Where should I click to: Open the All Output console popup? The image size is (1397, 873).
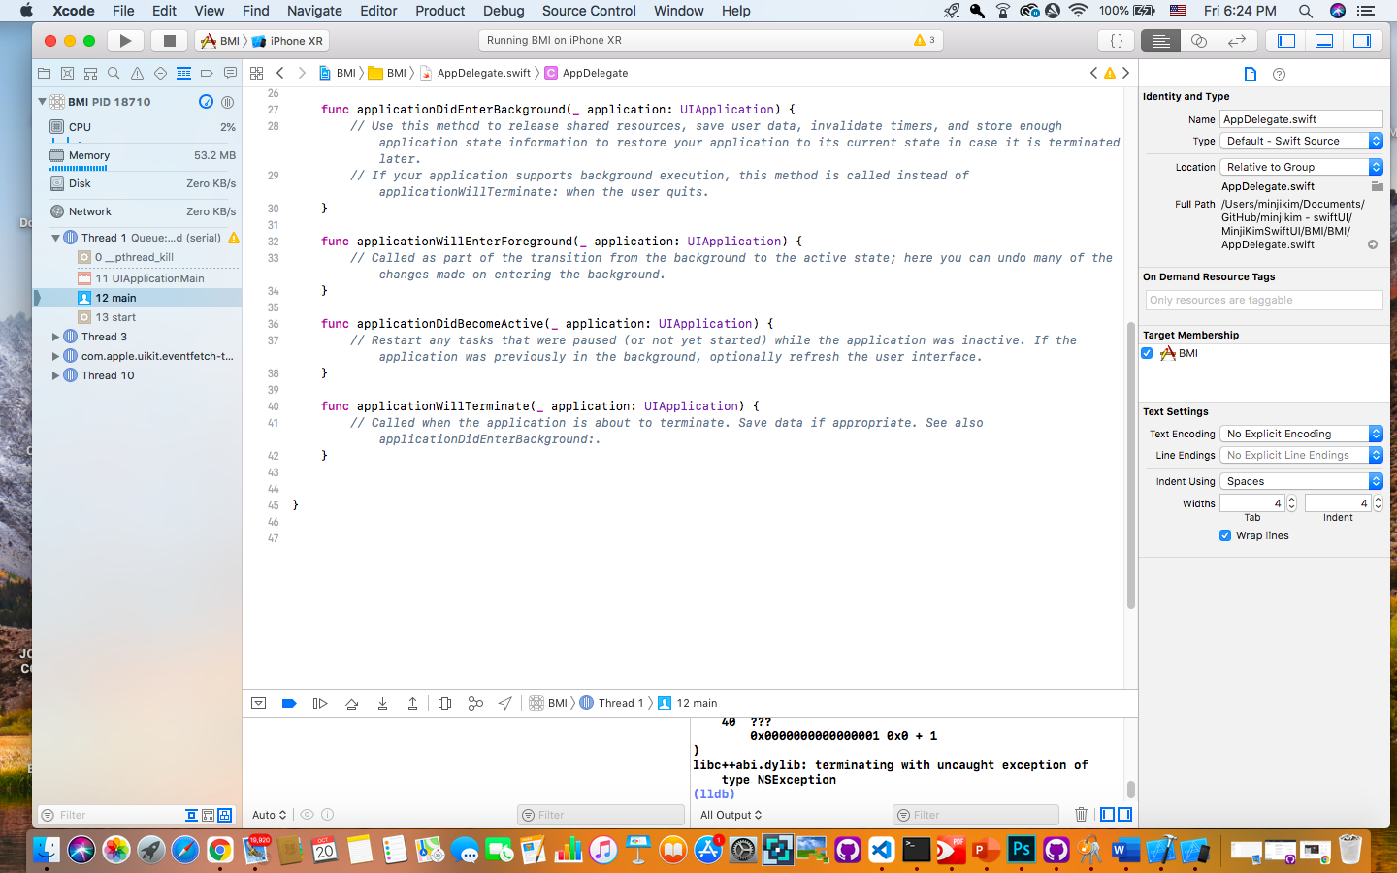[x=731, y=815]
